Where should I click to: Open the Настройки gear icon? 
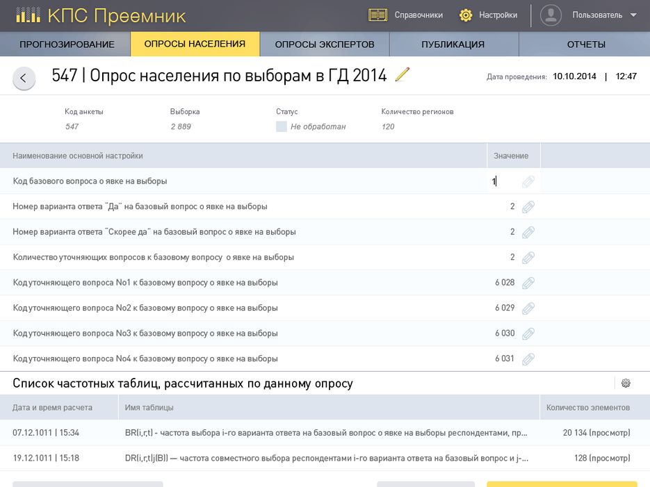tap(466, 15)
